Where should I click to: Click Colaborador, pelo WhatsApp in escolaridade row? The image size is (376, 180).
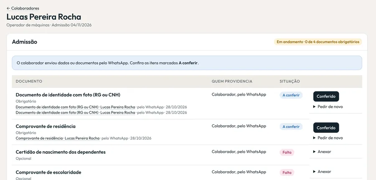(239, 172)
